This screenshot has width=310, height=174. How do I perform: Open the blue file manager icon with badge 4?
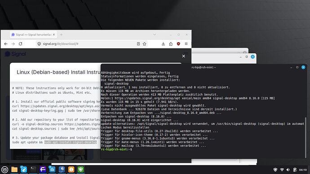tap(52, 170)
